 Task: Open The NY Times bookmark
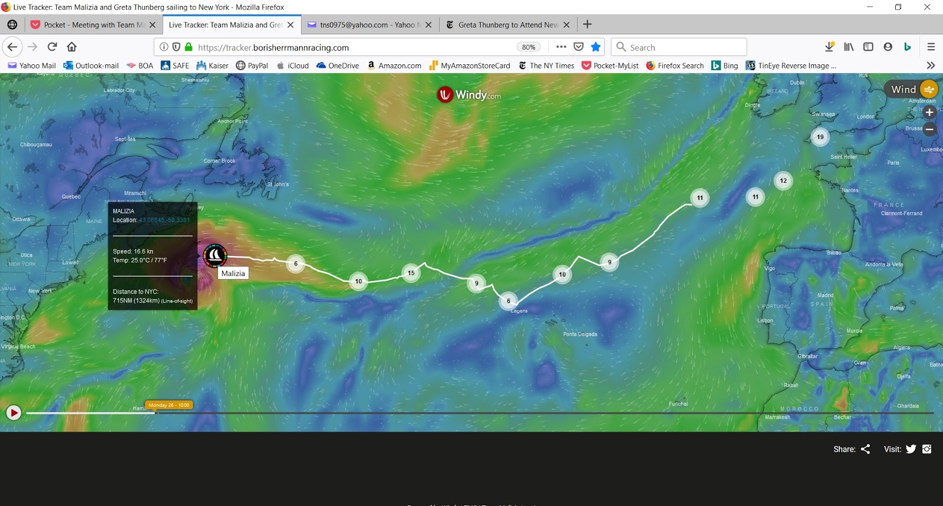(x=546, y=65)
